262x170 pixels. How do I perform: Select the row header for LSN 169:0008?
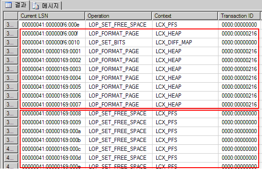coord(11,113)
